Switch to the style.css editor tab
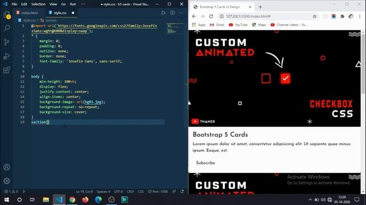 click(60, 13)
